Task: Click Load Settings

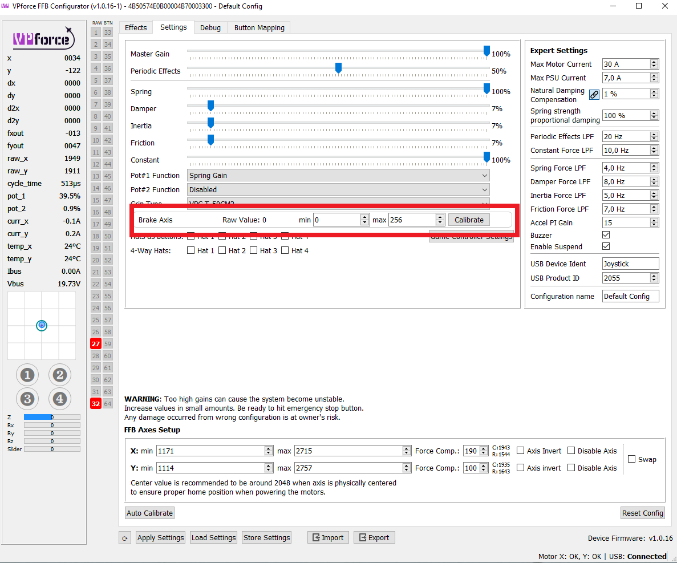Action: tap(213, 537)
